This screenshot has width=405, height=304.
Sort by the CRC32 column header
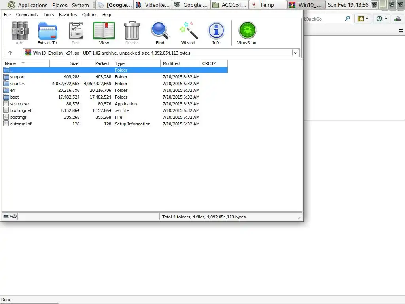click(x=214, y=63)
